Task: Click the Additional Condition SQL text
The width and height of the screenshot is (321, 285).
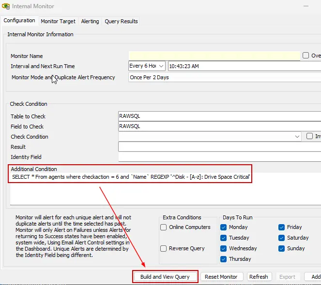Action: 131,177
